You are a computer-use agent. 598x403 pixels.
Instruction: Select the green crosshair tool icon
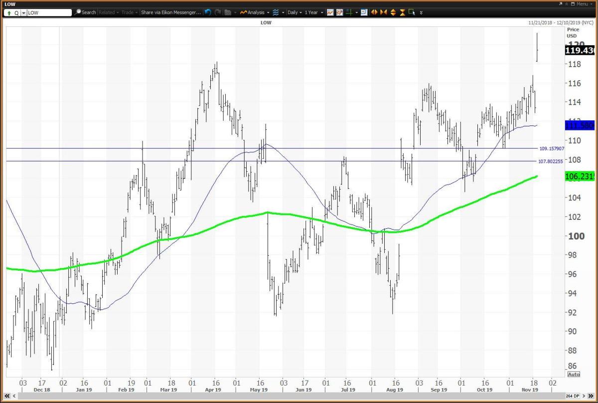349,12
